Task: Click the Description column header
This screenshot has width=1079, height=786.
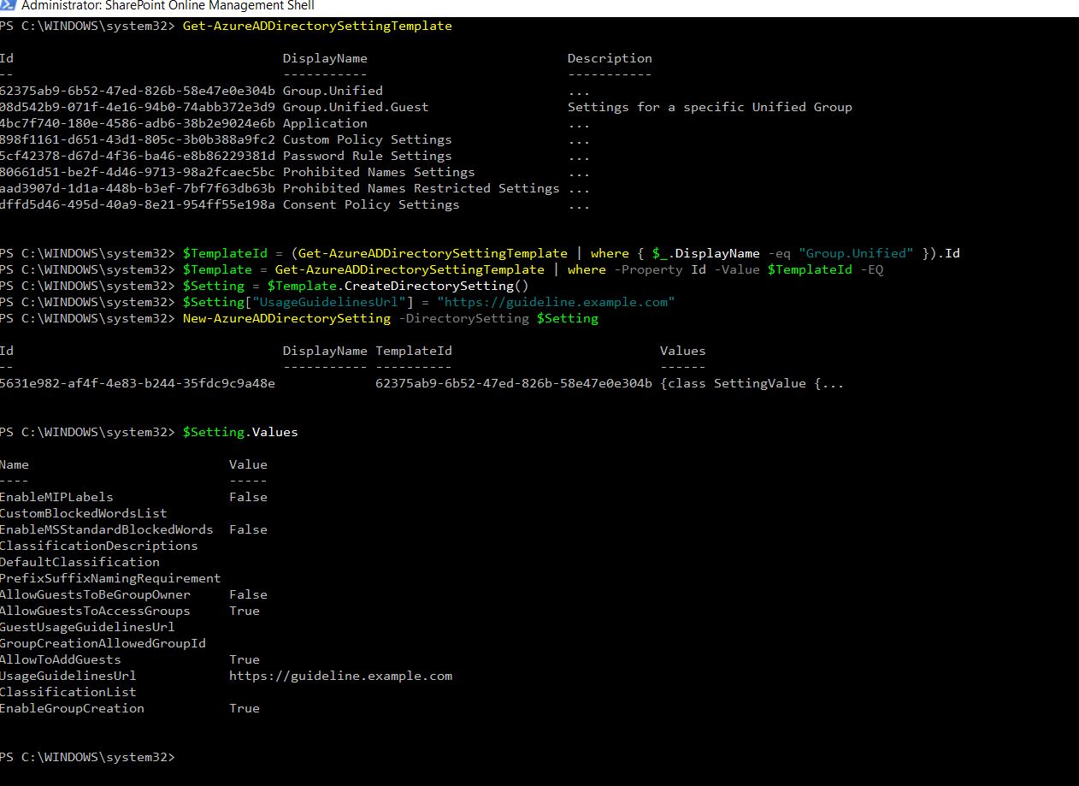Action: (609, 58)
